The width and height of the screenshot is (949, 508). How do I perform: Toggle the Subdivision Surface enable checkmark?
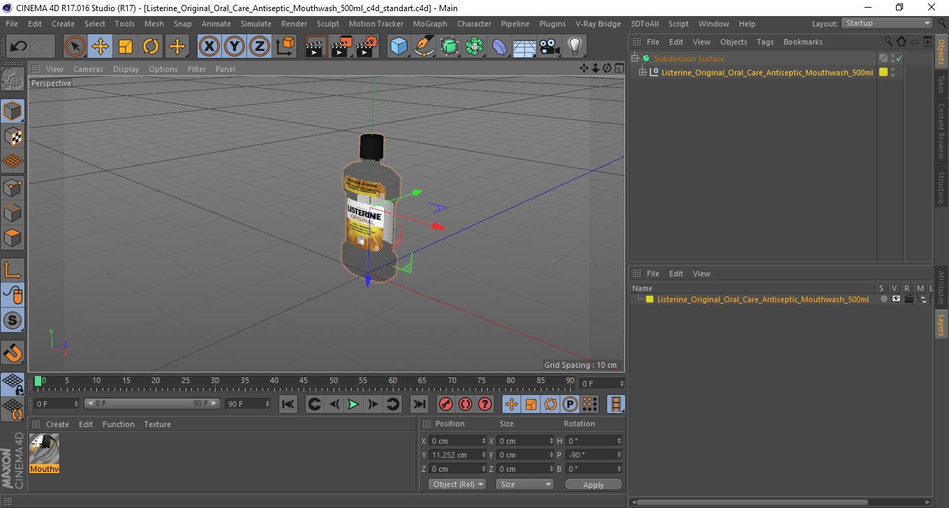tap(899, 59)
